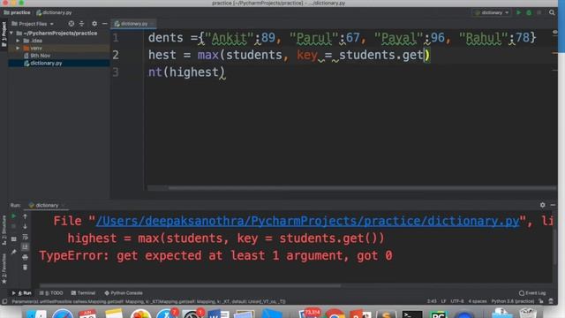The height and width of the screenshot is (318, 565).
Task: Click line number 3 in the gutter
Action: [116, 72]
